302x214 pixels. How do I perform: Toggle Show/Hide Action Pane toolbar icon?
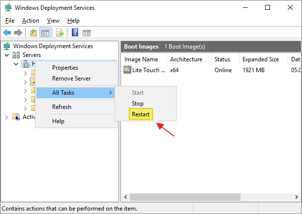click(x=87, y=33)
